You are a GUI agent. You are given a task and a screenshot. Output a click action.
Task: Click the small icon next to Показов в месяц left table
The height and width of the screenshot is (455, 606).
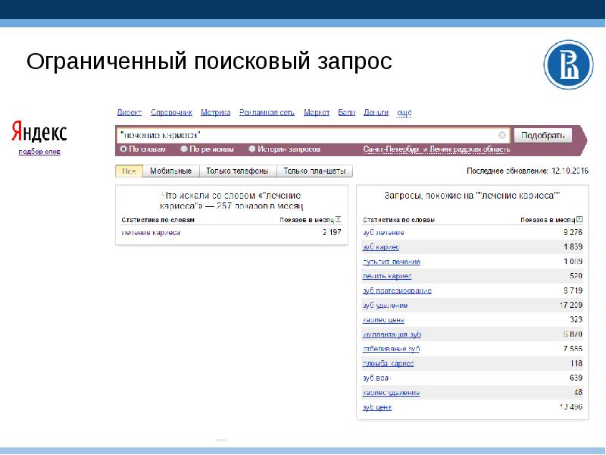tap(339, 218)
